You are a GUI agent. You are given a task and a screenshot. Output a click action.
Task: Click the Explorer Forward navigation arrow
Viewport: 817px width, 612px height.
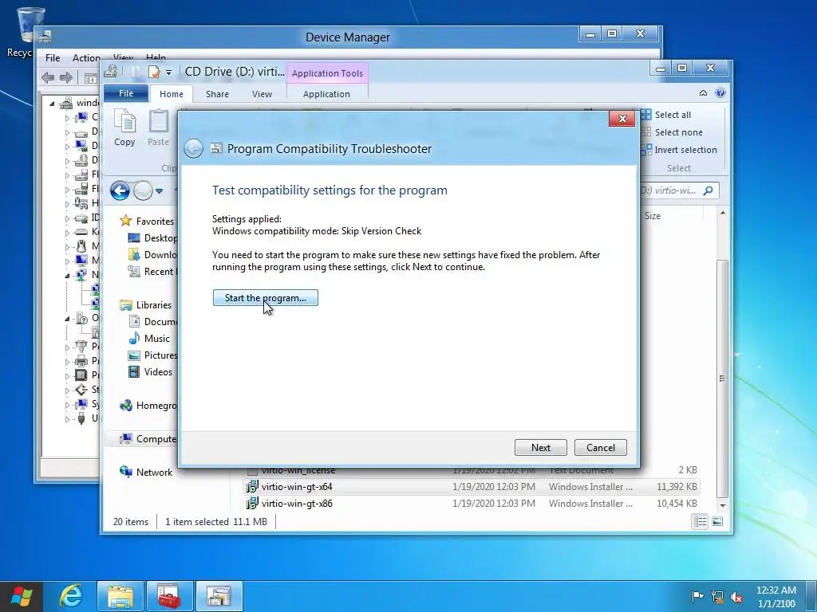[143, 190]
